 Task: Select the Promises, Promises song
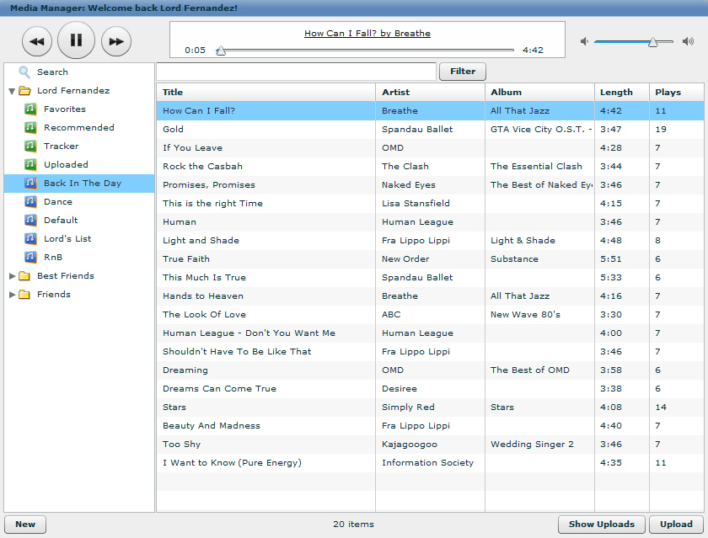point(209,185)
